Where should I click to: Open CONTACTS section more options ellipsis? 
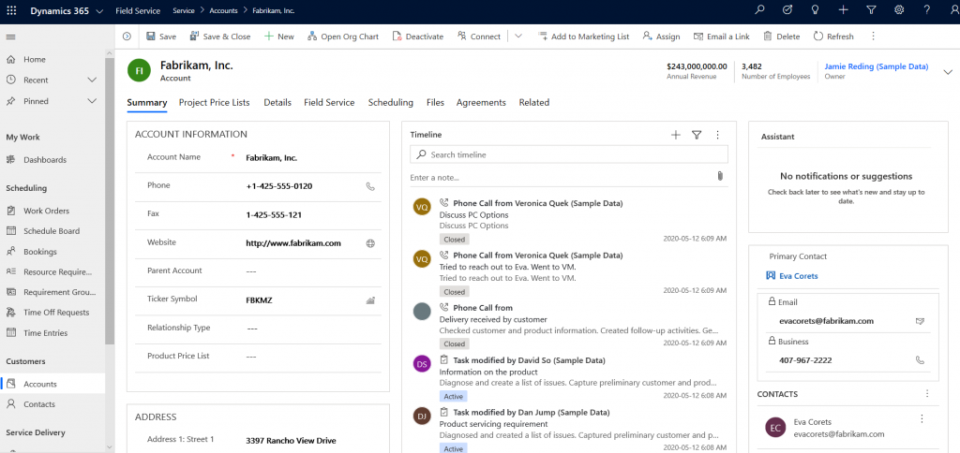[x=927, y=394]
